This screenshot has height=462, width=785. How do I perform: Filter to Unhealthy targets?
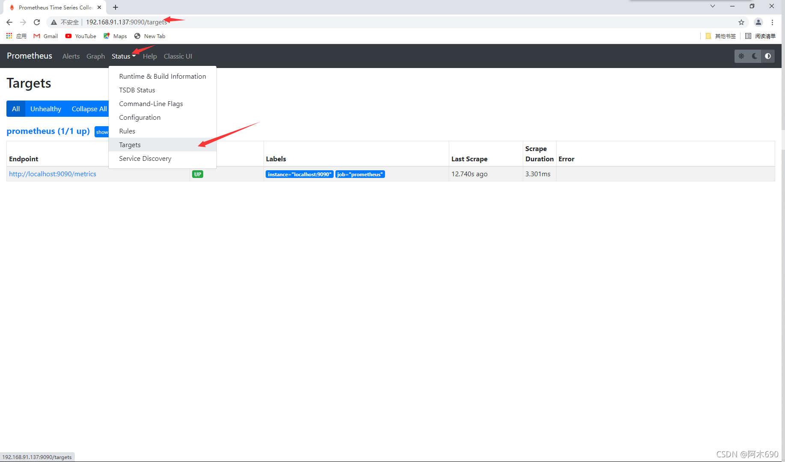[x=46, y=109]
